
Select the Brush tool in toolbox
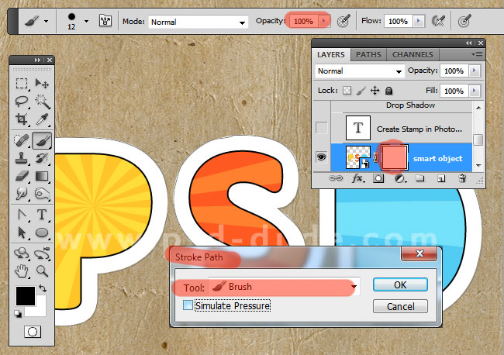(x=42, y=140)
